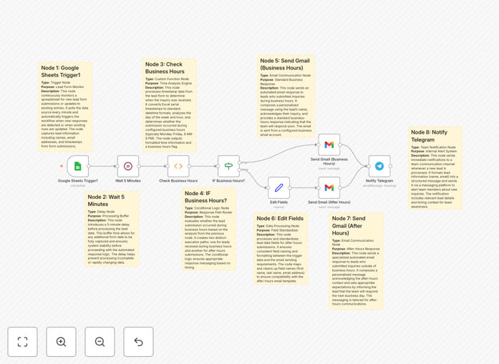Select the Node 4: IF Business Hours? sticky note
The height and width of the screenshot is (364, 499).
click(x=209, y=229)
